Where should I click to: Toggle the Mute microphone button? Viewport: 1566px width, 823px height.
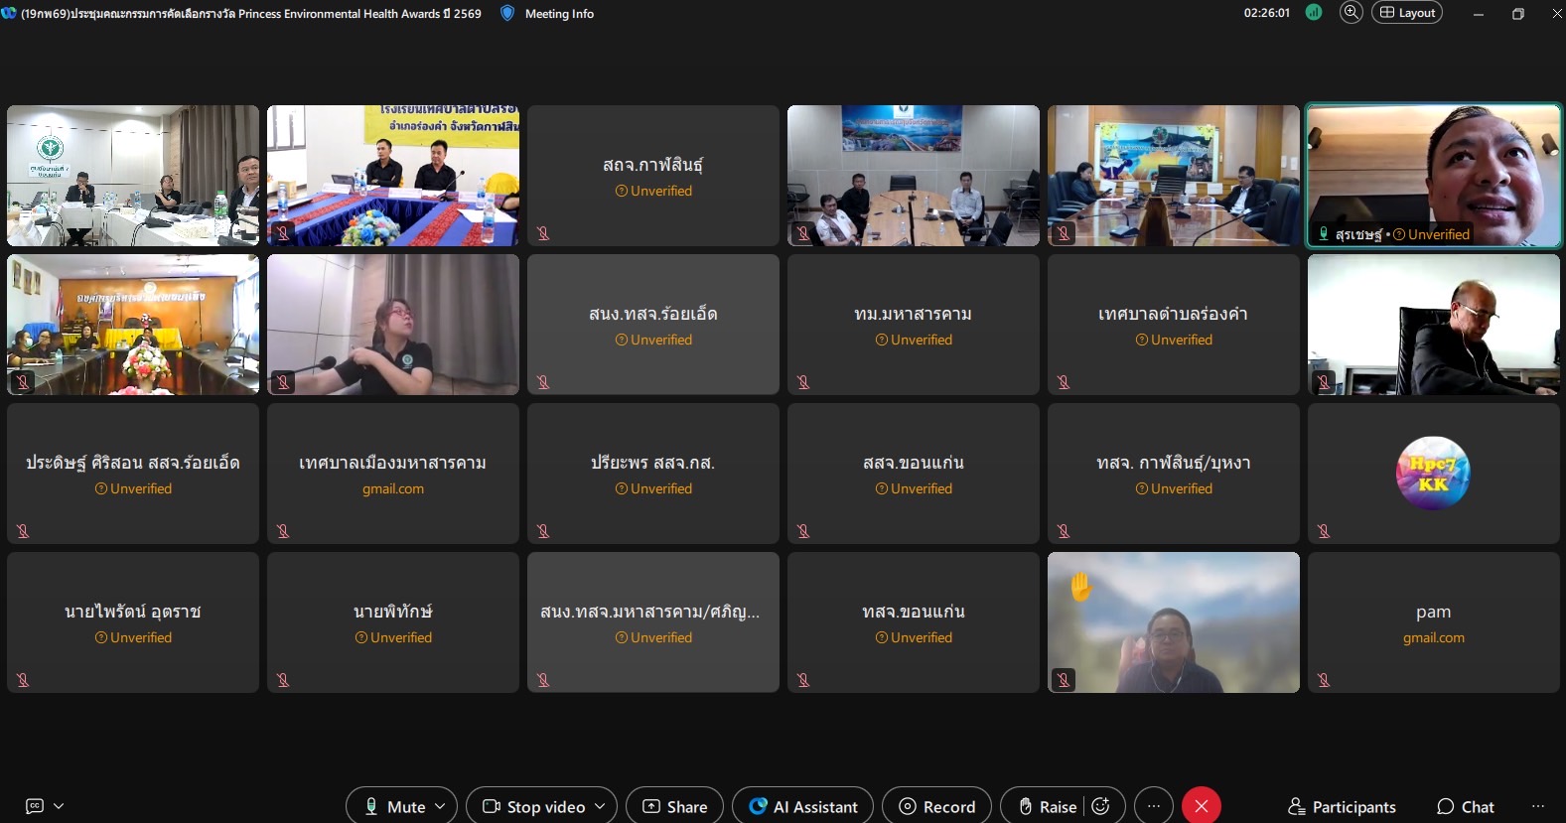tap(394, 806)
